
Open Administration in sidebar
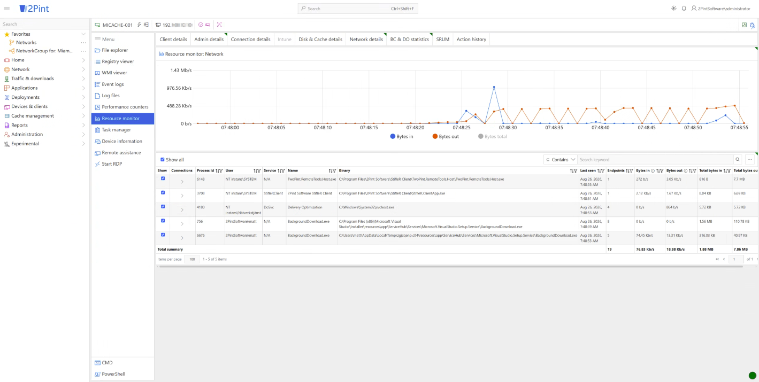pos(27,134)
